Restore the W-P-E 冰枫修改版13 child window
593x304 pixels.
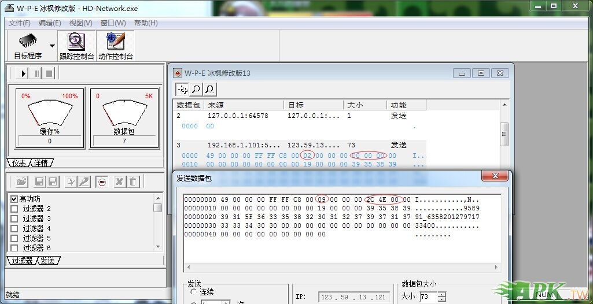[x=481, y=73]
